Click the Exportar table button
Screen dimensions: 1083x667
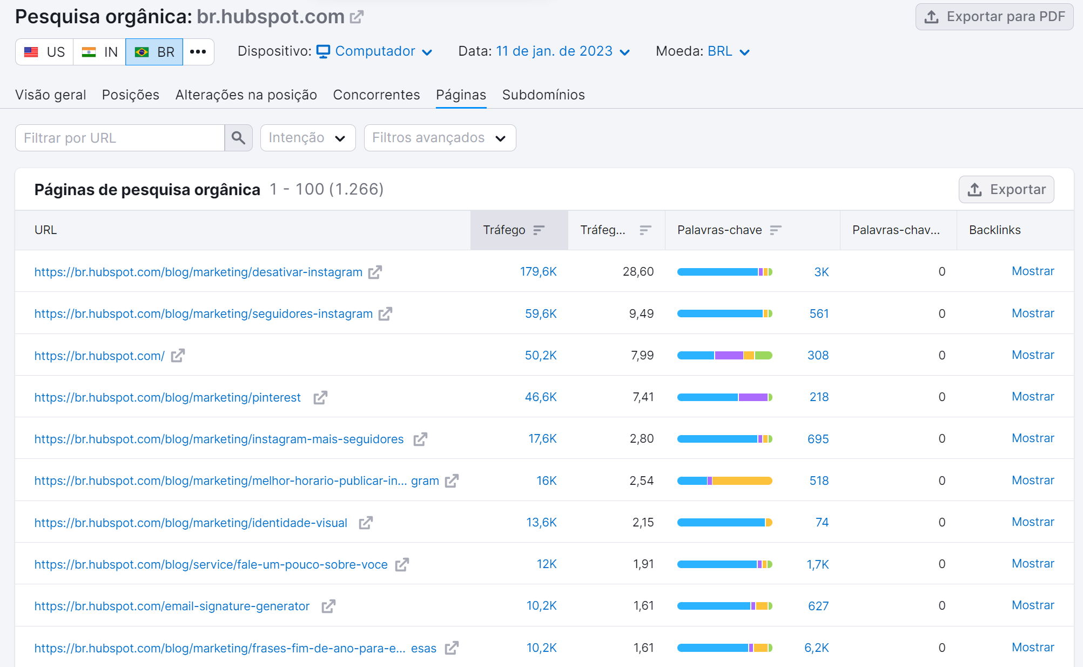1006,190
